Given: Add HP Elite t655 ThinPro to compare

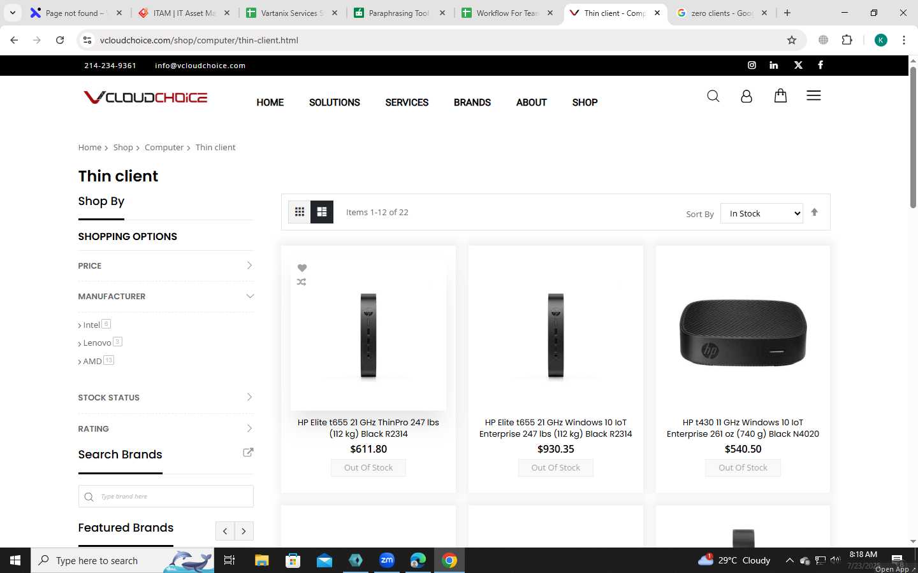Looking at the screenshot, I should pyautogui.click(x=302, y=282).
